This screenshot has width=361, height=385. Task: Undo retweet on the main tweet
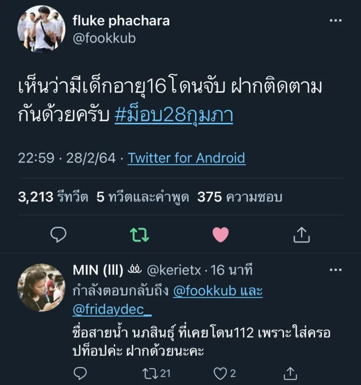click(140, 235)
